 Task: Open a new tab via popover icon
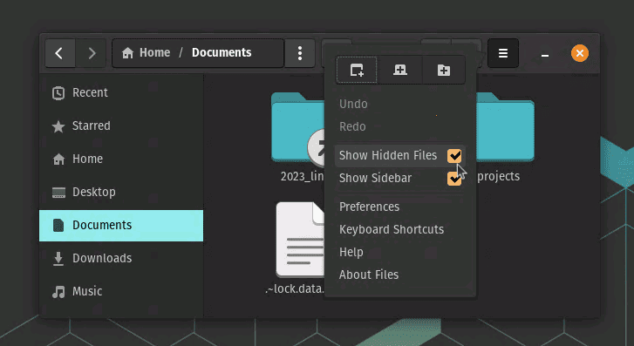click(x=400, y=70)
